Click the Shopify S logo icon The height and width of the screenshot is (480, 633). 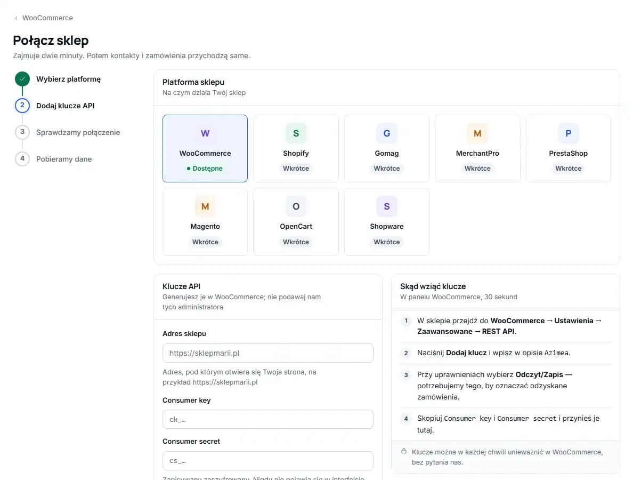point(296,133)
